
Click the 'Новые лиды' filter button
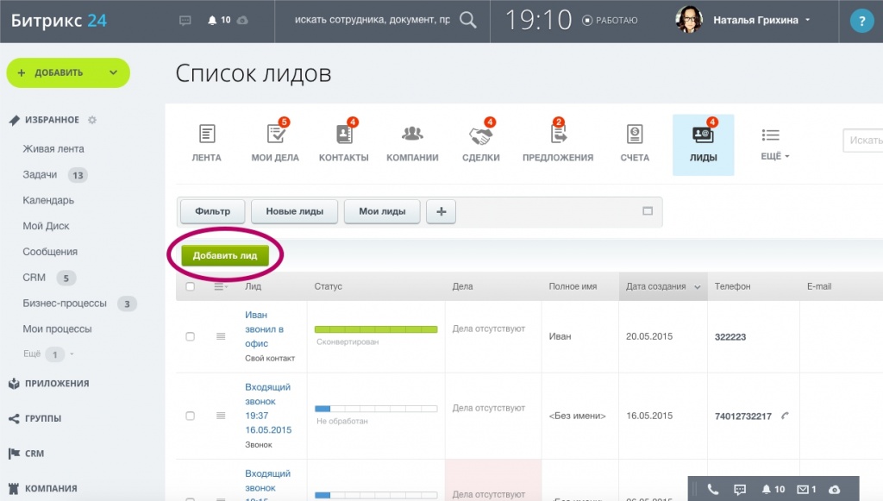click(x=294, y=211)
